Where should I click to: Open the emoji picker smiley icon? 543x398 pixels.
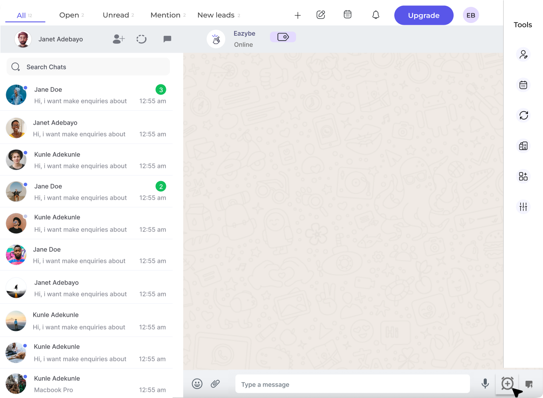point(197,384)
